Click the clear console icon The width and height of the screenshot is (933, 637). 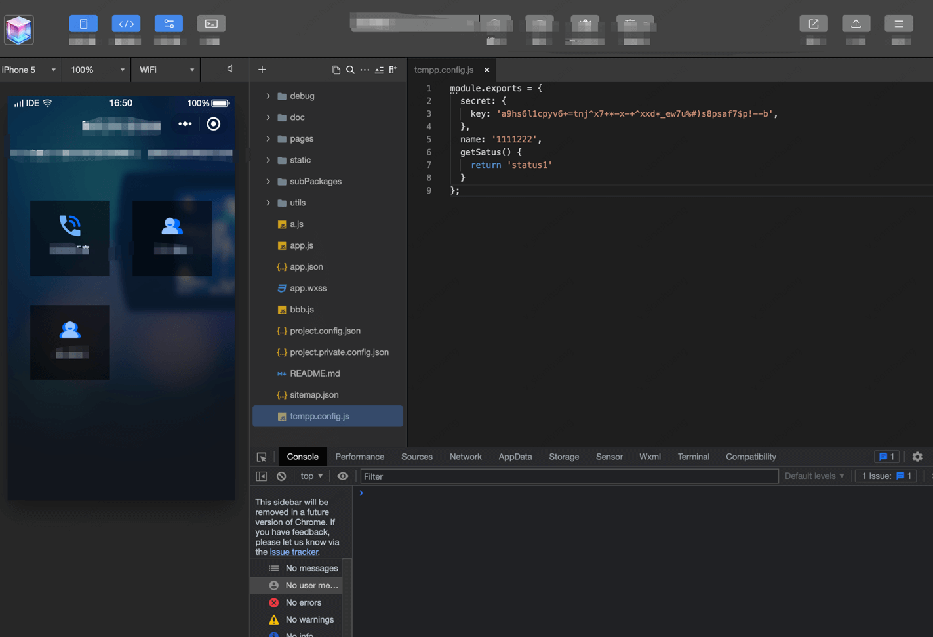pyautogui.click(x=281, y=476)
